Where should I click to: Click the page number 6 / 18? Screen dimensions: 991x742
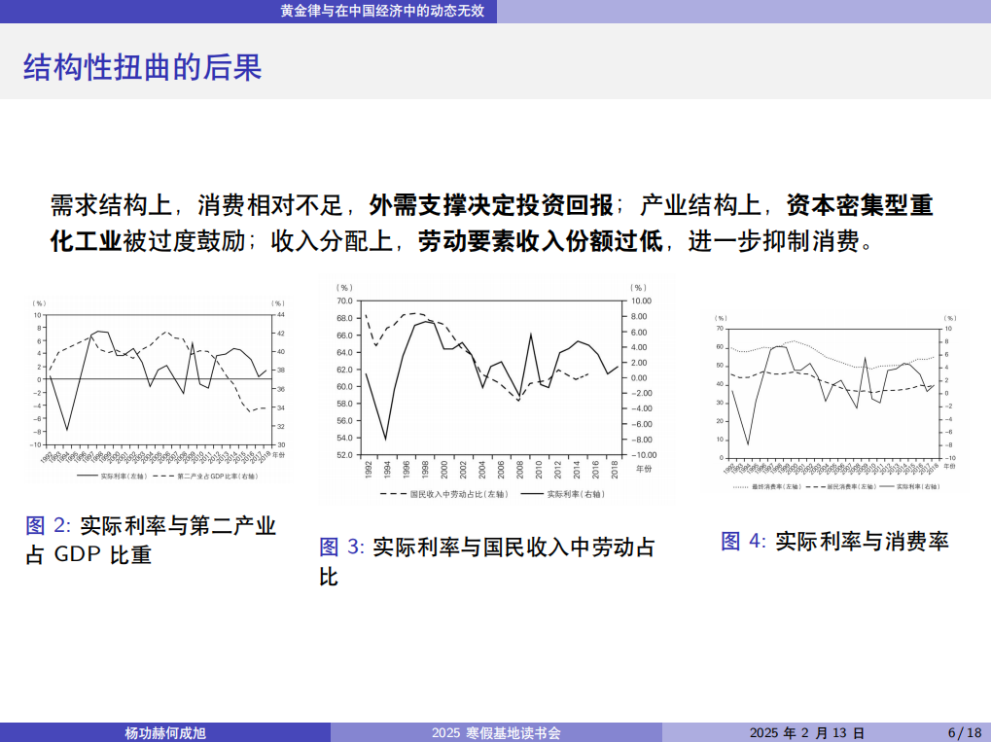click(964, 732)
